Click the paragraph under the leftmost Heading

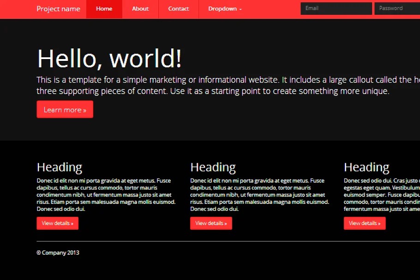pyautogui.click(x=106, y=195)
